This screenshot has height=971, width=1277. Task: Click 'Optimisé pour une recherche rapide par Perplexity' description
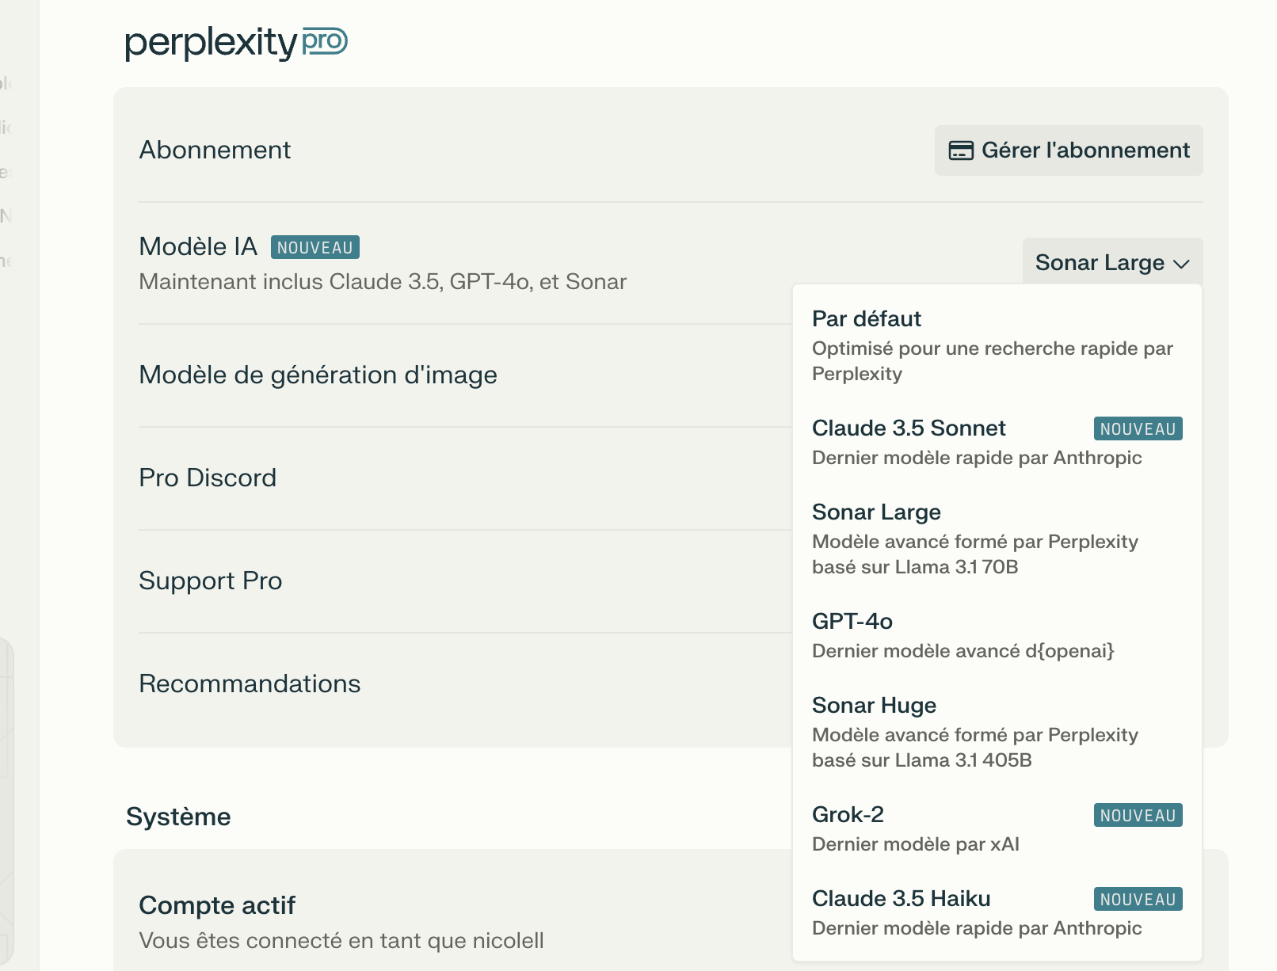tap(992, 361)
